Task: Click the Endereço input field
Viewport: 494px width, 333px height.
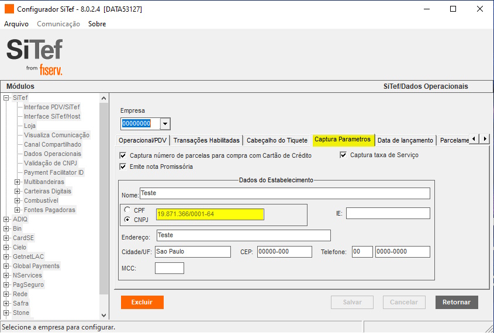Action: click(244, 235)
